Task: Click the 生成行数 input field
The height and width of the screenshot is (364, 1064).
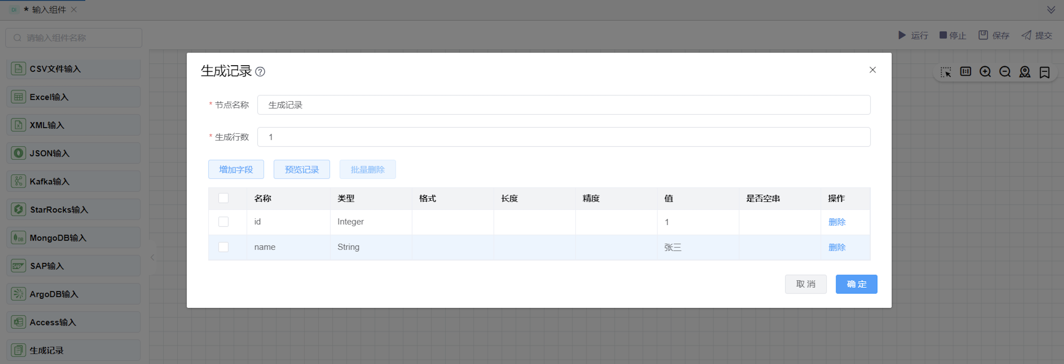Action: tap(564, 137)
